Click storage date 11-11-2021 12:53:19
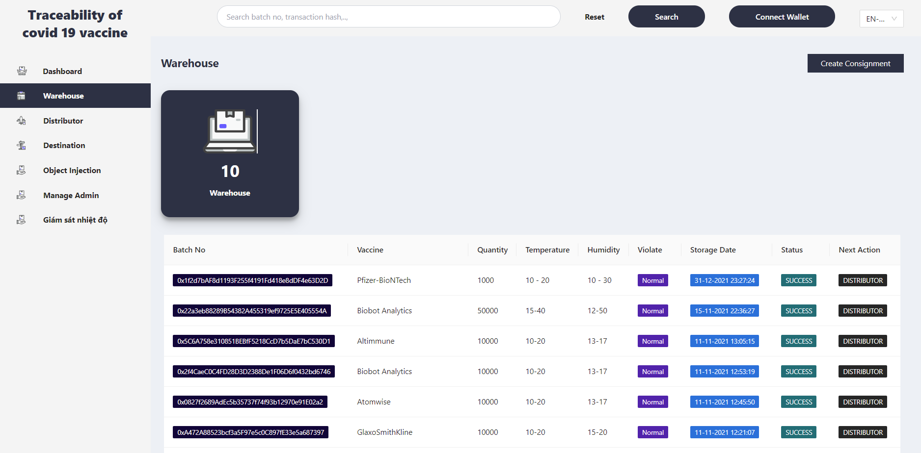 (x=725, y=372)
